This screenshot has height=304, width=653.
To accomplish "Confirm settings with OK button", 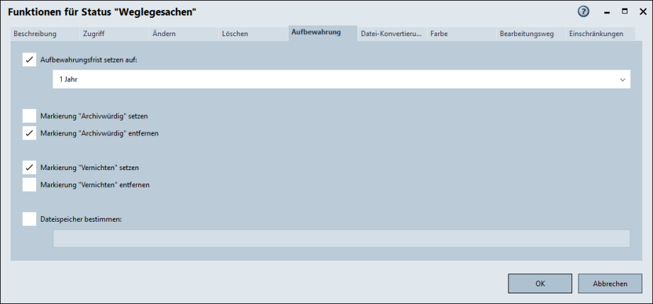I will (x=540, y=283).
